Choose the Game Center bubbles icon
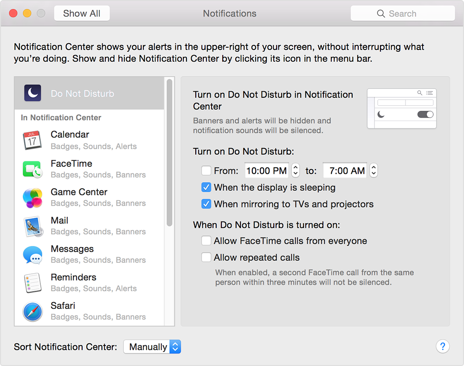Image resolution: width=464 pixels, height=366 pixels. [x=32, y=198]
